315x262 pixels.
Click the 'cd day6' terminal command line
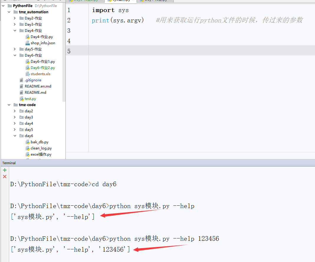coord(63,184)
